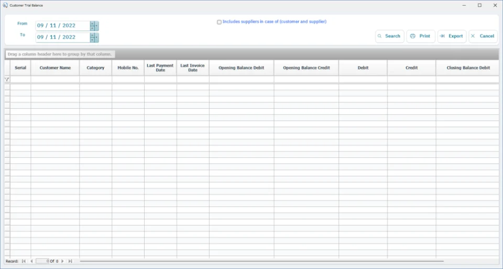Sort by the Debit column header

pos(363,68)
